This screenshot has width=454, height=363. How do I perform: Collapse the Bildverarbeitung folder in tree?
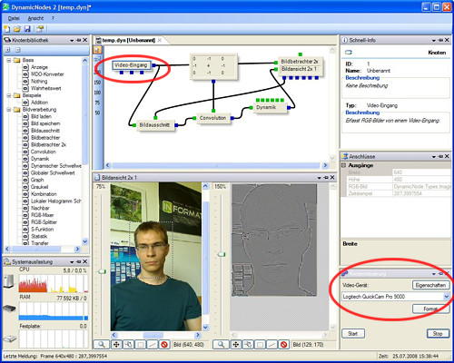pyautogui.click(x=9, y=110)
